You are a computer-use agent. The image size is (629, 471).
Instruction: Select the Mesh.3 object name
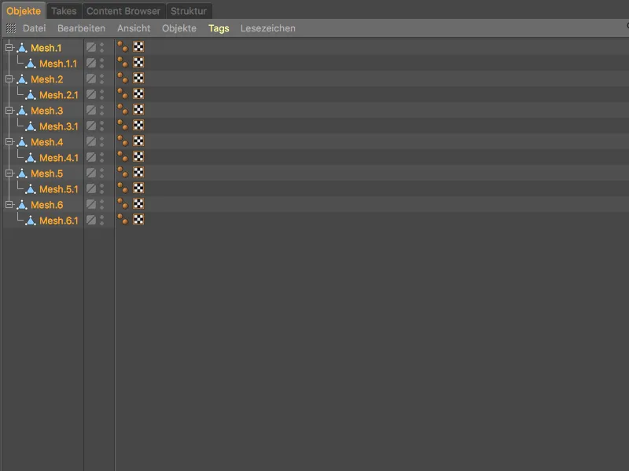tap(47, 111)
